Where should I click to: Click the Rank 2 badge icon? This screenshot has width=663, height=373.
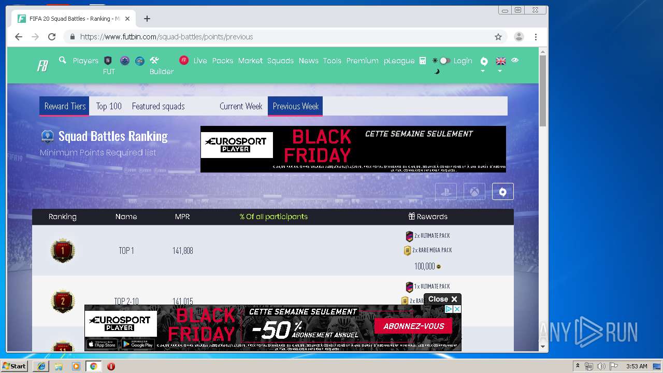click(x=63, y=300)
